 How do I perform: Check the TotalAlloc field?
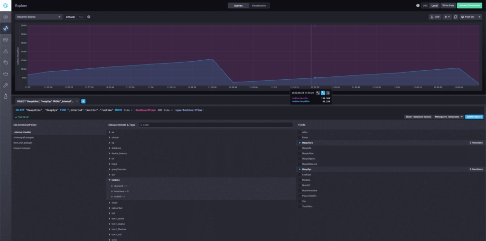(300, 206)
